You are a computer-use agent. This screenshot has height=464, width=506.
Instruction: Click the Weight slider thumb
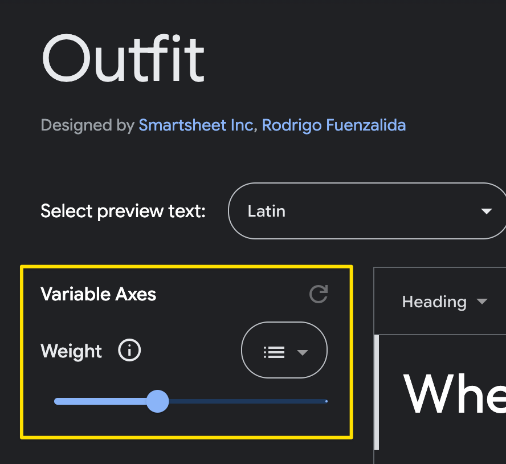point(157,401)
